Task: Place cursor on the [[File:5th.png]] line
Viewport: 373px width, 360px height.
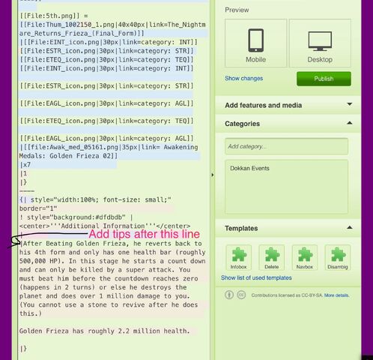Action: click(54, 16)
